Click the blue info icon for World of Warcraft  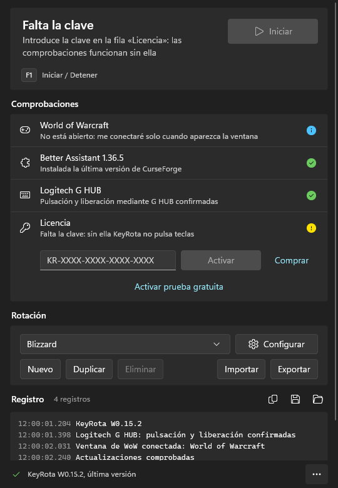point(311,130)
